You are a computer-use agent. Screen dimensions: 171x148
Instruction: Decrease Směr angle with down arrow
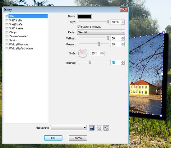(x=102, y=54)
